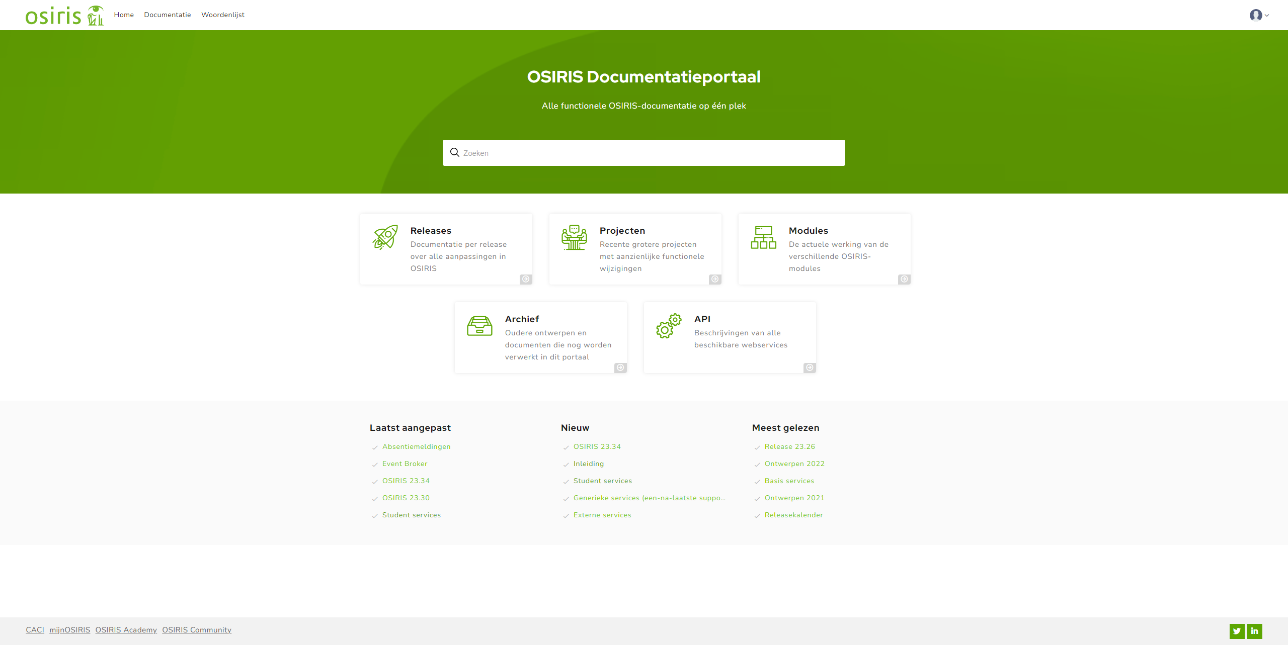The height and width of the screenshot is (645, 1288).
Task: Open the OSIRIS 23.30 link
Action: (406, 498)
